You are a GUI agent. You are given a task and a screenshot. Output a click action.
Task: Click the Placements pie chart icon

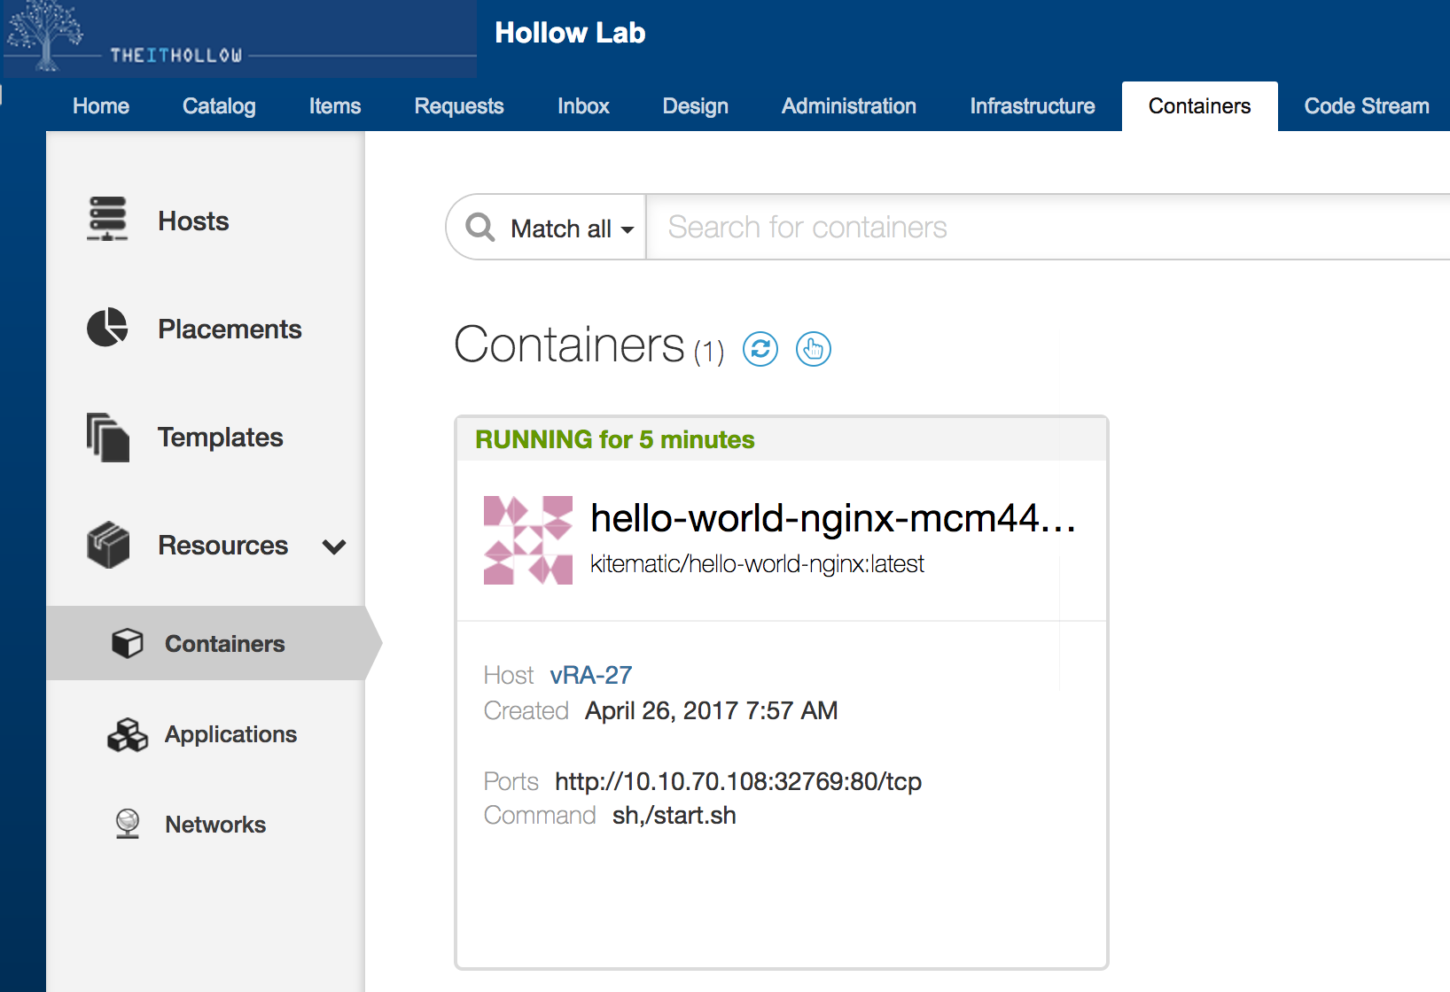(107, 328)
